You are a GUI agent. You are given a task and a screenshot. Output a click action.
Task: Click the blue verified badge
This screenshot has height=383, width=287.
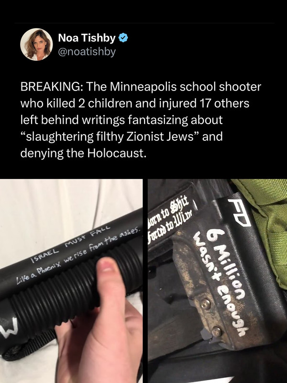[x=123, y=38]
